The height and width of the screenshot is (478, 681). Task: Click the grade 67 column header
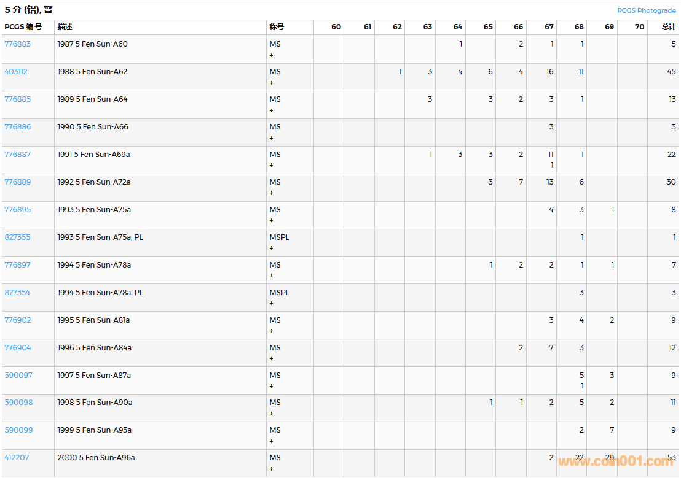[x=548, y=27]
